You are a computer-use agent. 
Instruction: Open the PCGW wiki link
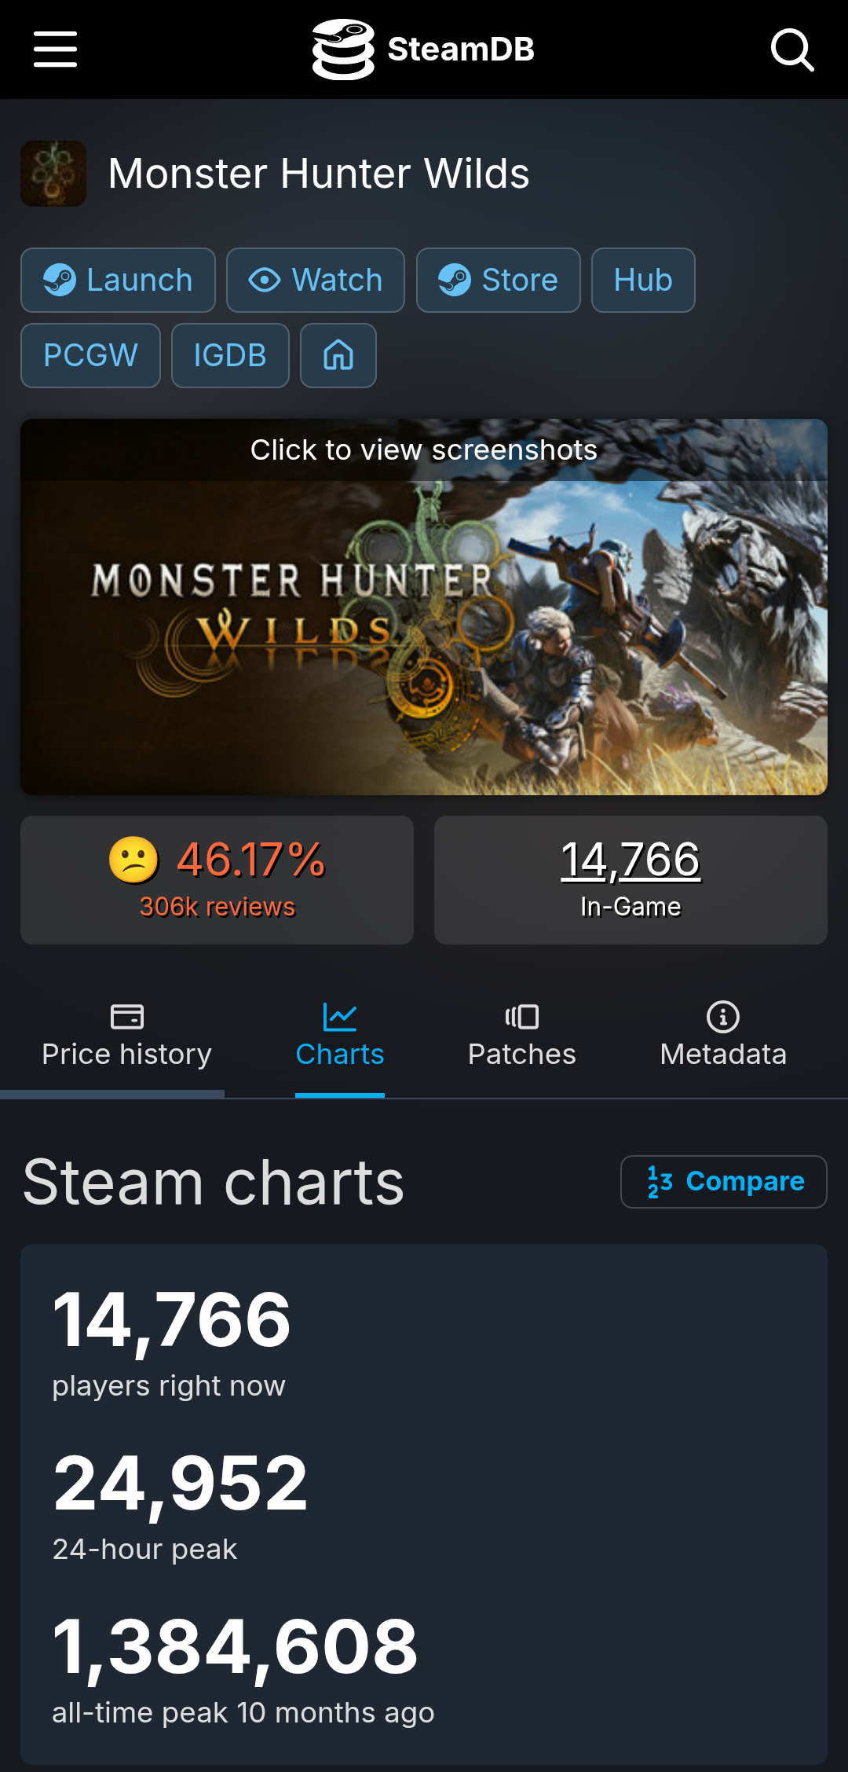point(90,356)
